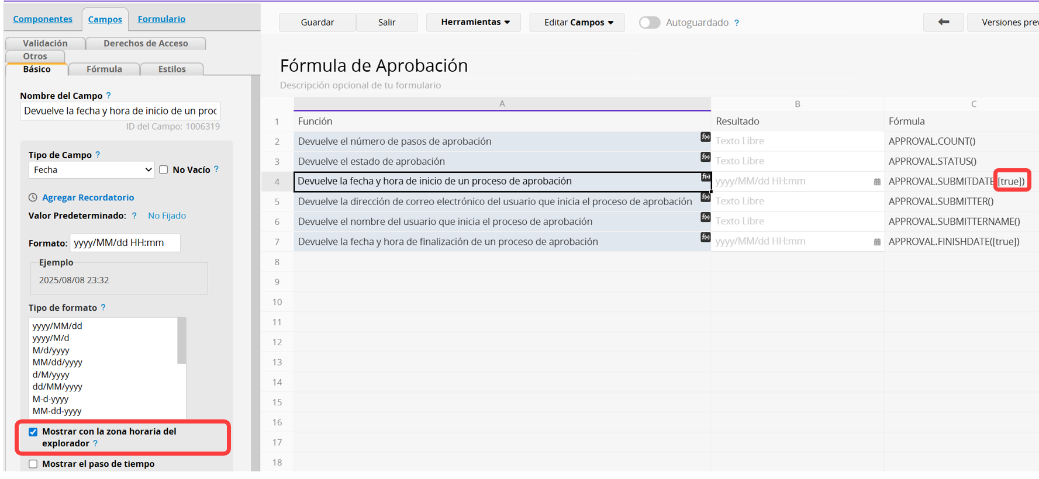Click cell APPROVAL.FINISHDATE([true])
This screenshot has width=1039, height=479.
961,241
